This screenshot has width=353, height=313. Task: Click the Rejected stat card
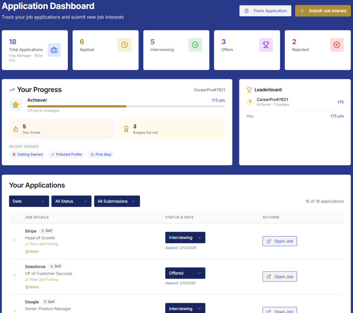[318, 50]
